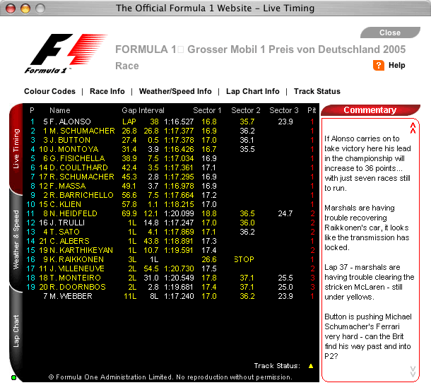The height and width of the screenshot is (390, 431).
Task: Select the T. MONTEIRO driver name
Action: 75,278
